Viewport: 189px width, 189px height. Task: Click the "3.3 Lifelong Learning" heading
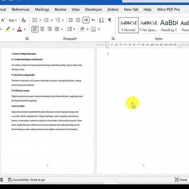tap(20, 91)
